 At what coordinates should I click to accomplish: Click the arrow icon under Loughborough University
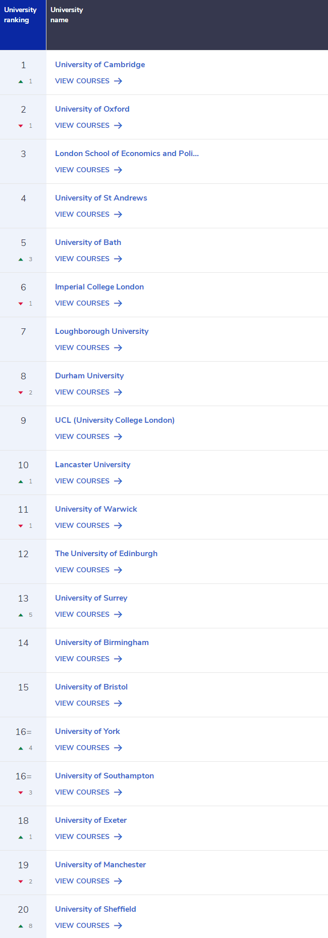pyautogui.click(x=118, y=348)
